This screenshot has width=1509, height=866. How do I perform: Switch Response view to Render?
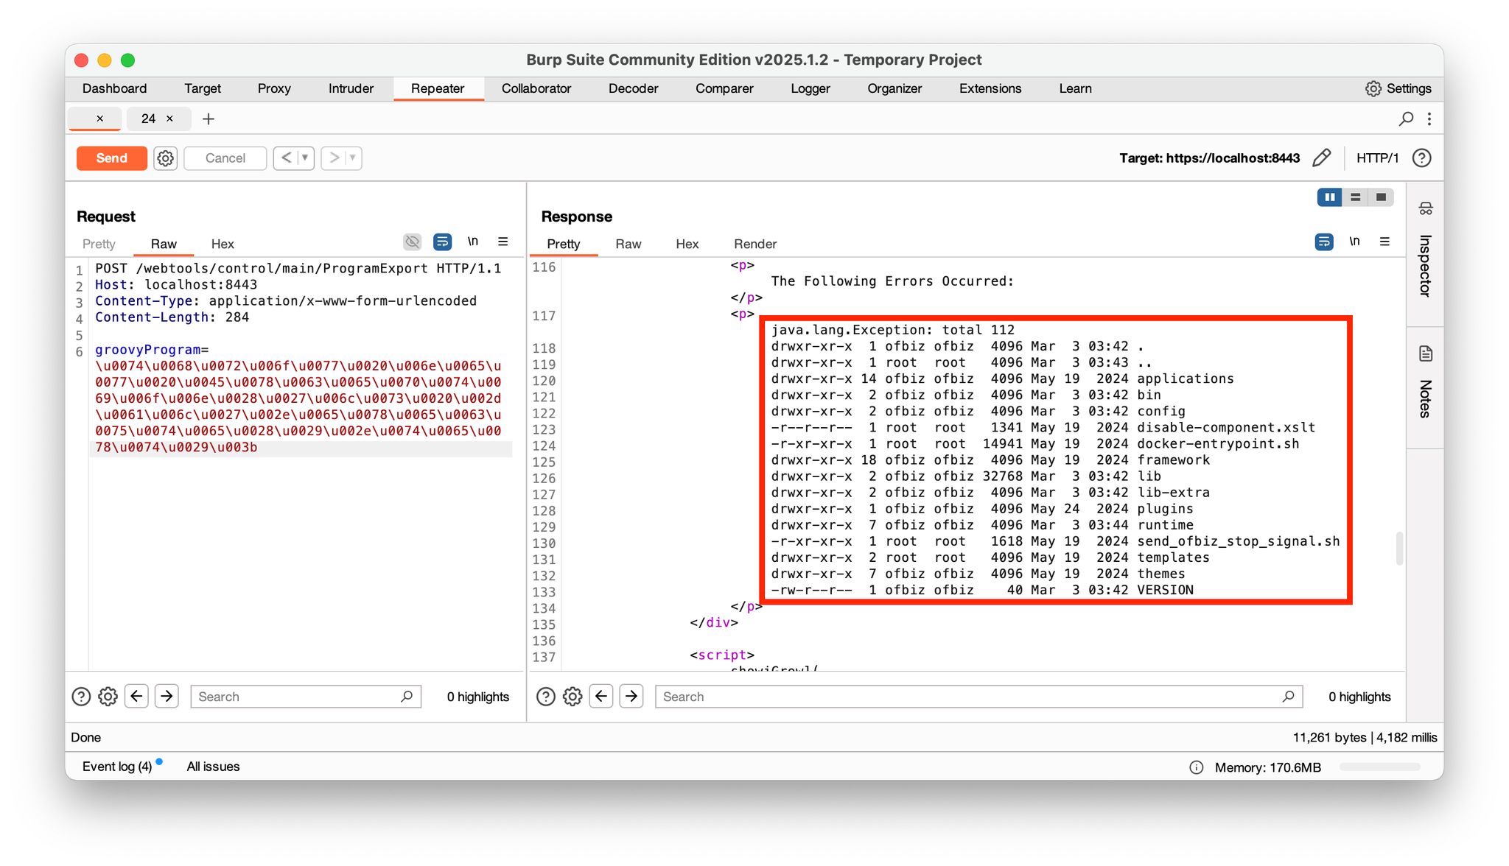point(755,244)
